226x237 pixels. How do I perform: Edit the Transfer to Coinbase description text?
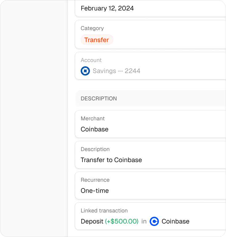pos(111,160)
